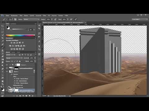Open the Actions panel play icon
The image size is (149, 111).
click(39, 37)
